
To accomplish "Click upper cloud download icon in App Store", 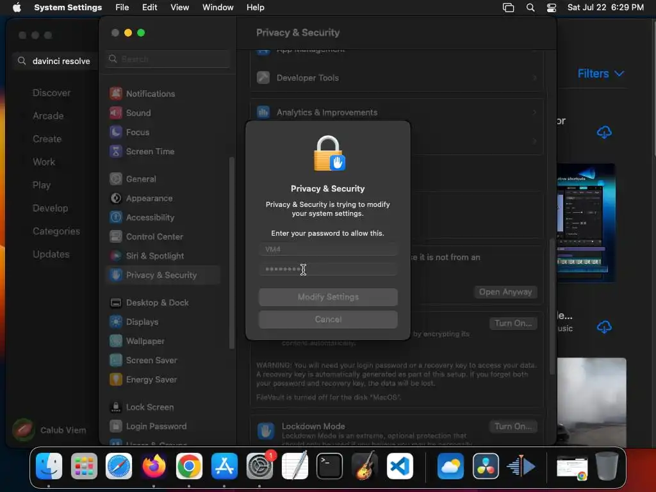I will [x=603, y=132].
